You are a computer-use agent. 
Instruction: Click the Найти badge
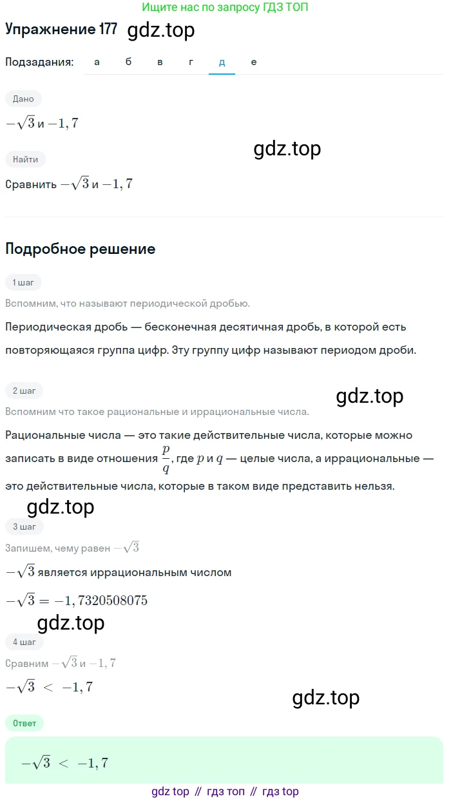pos(26,159)
